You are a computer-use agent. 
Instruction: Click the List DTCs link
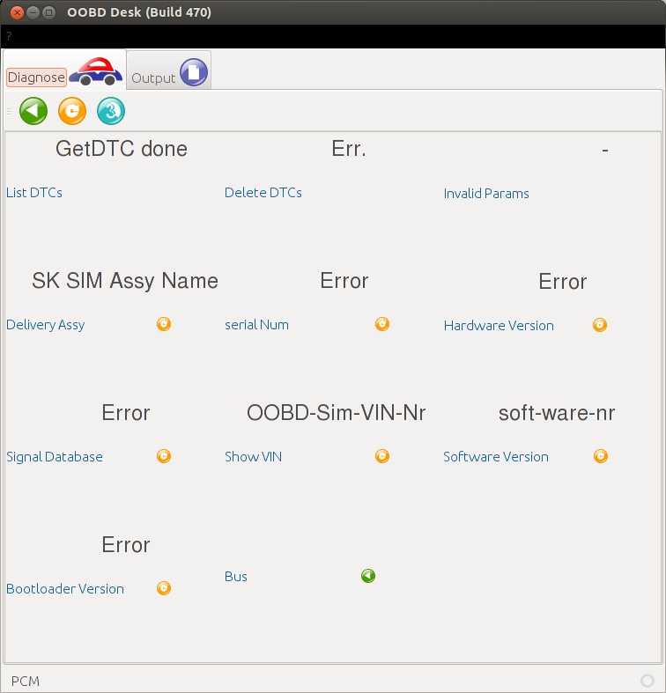click(x=34, y=193)
